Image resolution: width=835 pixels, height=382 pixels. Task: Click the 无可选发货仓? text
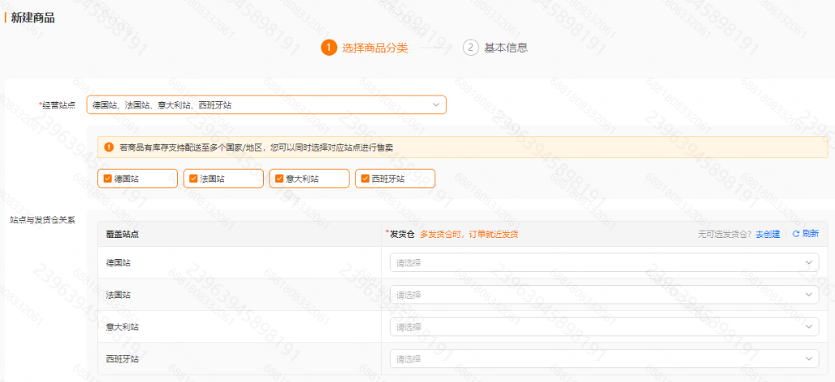coord(725,234)
